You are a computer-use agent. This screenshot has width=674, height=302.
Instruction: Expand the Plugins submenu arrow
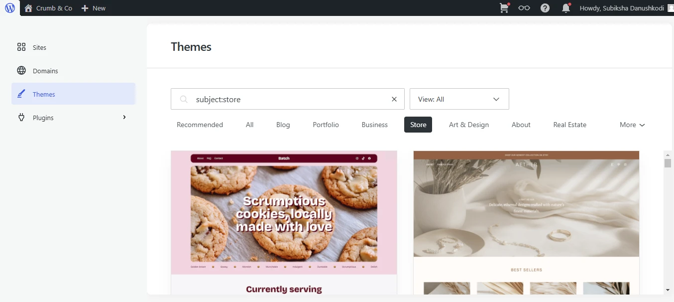tap(124, 117)
